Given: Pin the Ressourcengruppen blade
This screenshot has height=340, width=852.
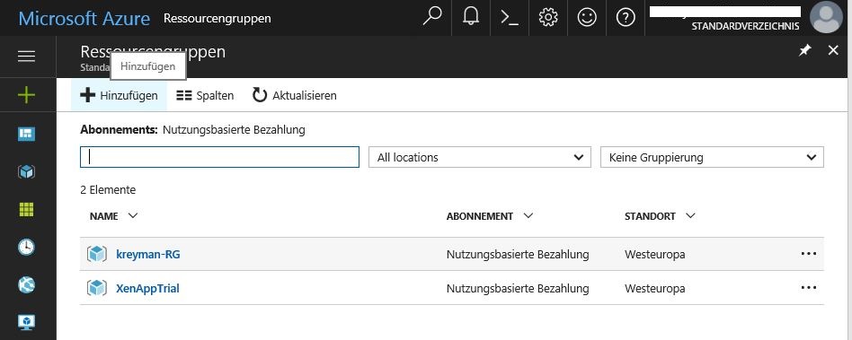Looking at the screenshot, I should coord(804,50).
